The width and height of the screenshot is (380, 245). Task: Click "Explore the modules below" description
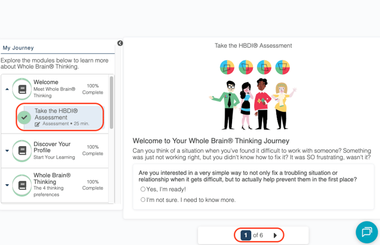pyautogui.click(x=54, y=64)
